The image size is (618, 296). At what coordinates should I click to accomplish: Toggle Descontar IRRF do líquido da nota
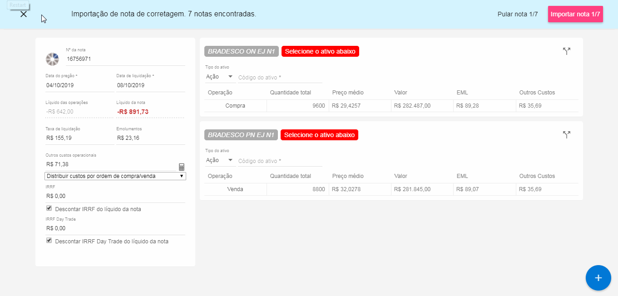click(x=49, y=208)
